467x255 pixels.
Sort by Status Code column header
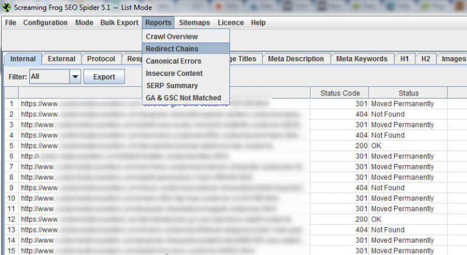coord(340,93)
